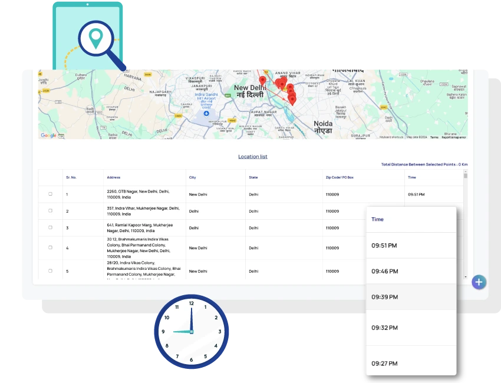
Task: Click the Time column header
Action: pos(411,177)
